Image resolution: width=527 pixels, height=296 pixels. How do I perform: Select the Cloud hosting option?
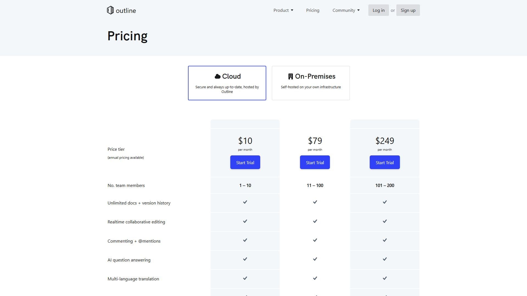coord(227,83)
